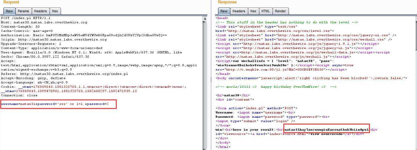The width and height of the screenshot is (417, 150).
Task: Click the Content-Length: 50 header
Action: (20, 27)
